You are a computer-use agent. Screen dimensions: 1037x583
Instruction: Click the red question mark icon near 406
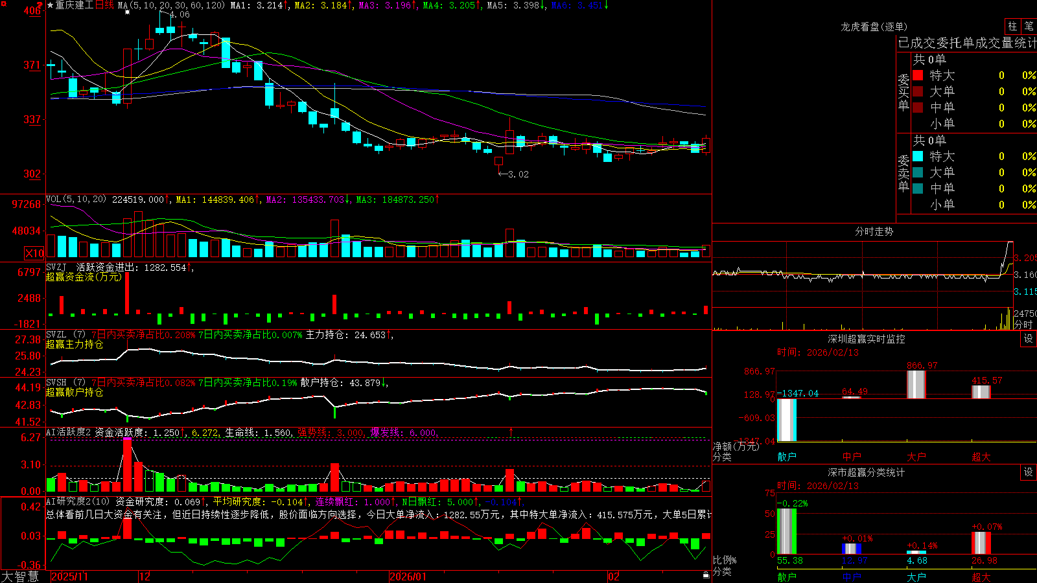point(40,6)
